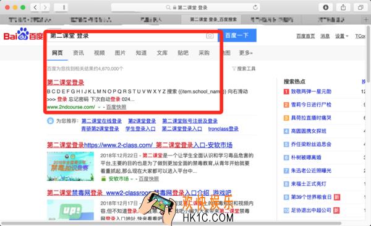The width and height of the screenshot is (371, 226).
Task: Click the address bar showing 第二课堂 登录
Action: [x=185, y=7]
